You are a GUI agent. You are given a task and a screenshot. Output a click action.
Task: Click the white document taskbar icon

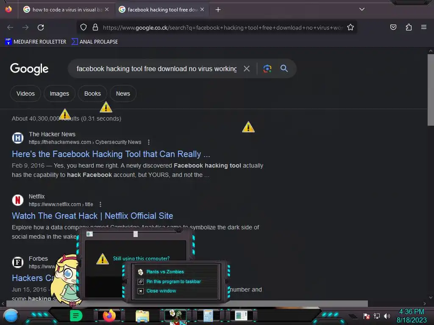point(241,316)
